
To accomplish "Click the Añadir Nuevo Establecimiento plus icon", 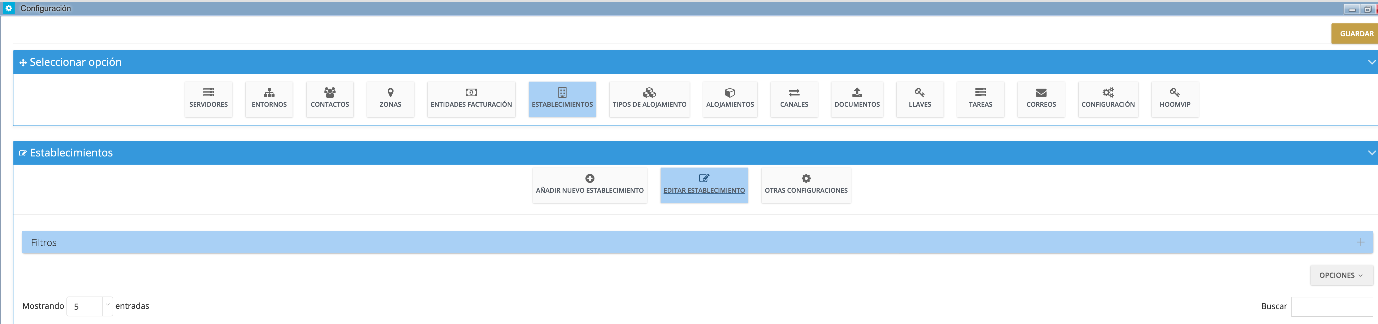I will click(x=590, y=179).
